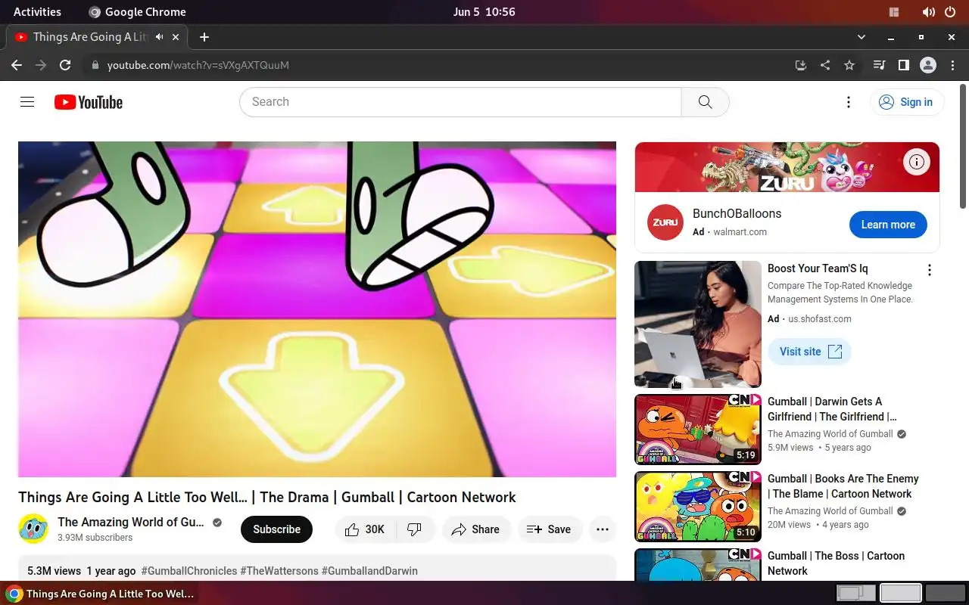The height and width of the screenshot is (605, 969).
Task: Share this Gumball video
Action: pyautogui.click(x=475, y=529)
